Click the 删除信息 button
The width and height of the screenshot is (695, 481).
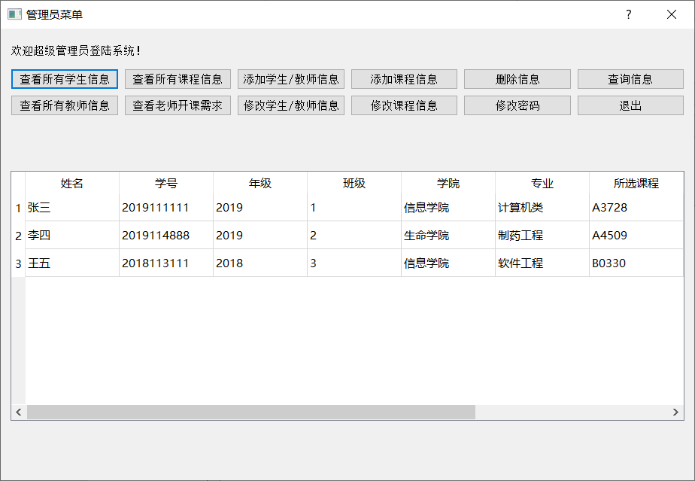point(517,79)
